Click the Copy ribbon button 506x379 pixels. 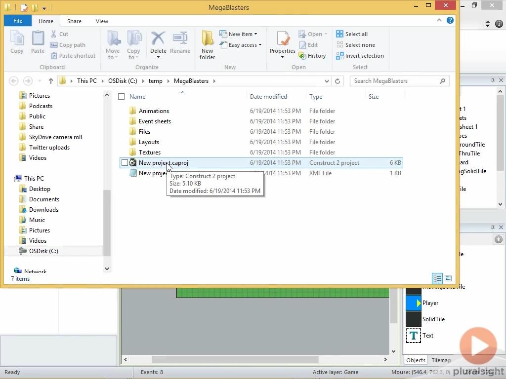pos(17,42)
